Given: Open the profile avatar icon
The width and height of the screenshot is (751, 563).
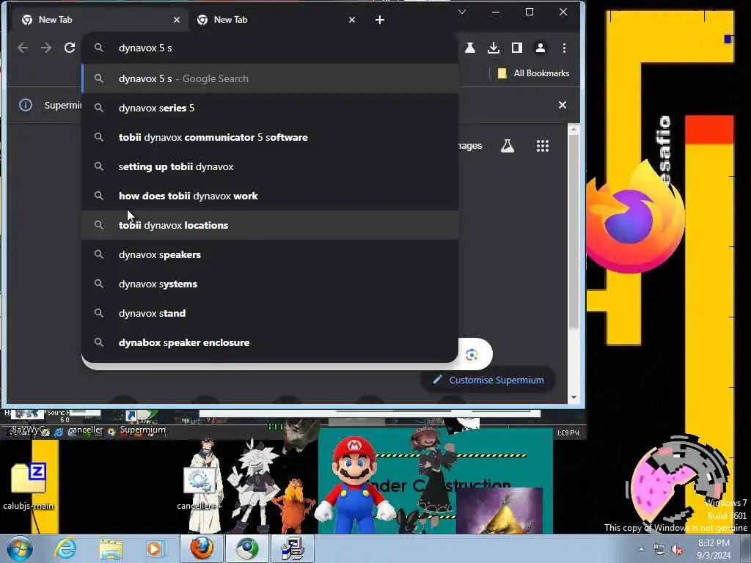Looking at the screenshot, I should pyautogui.click(x=541, y=48).
